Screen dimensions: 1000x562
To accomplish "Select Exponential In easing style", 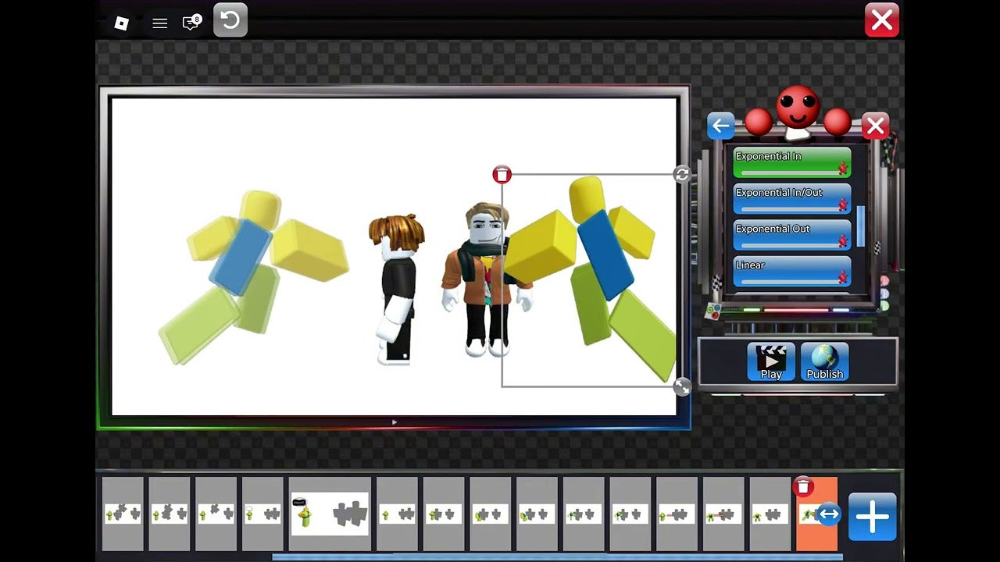I will pyautogui.click(x=792, y=162).
